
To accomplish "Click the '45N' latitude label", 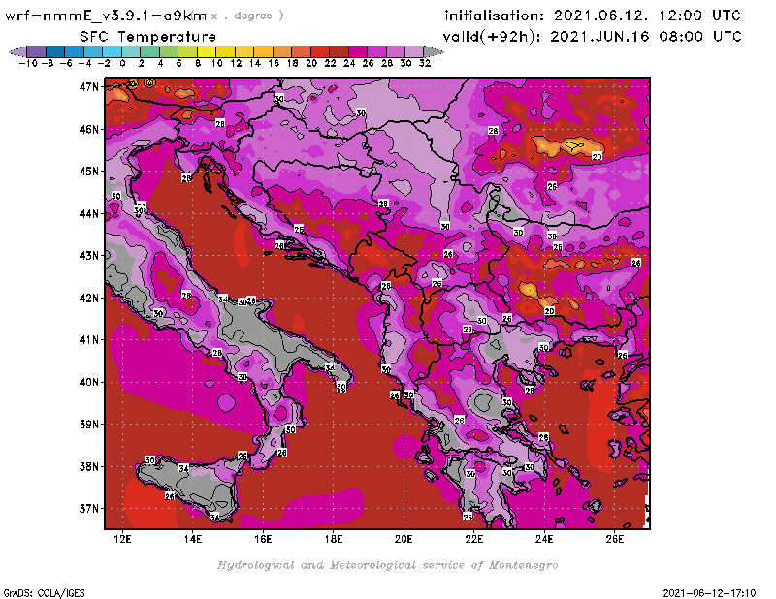I will point(89,172).
